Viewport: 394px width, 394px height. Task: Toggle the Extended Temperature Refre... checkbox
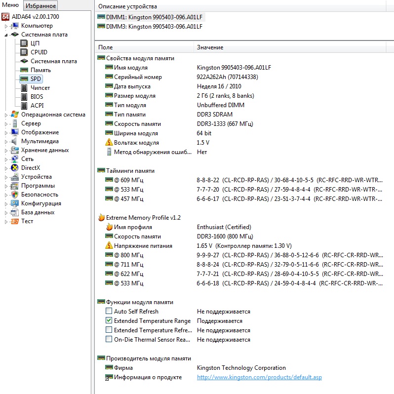109,330
